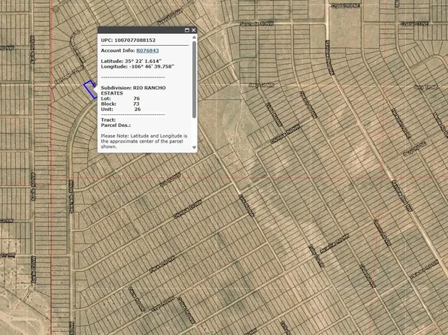This screenshot has width=448, height=335.
Task: Click the Jeep Trl NW street label
Action: [x=261, y=86]
